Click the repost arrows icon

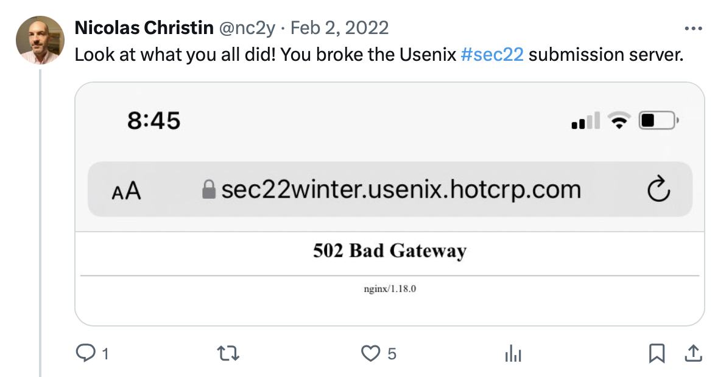tap(228, 353)
